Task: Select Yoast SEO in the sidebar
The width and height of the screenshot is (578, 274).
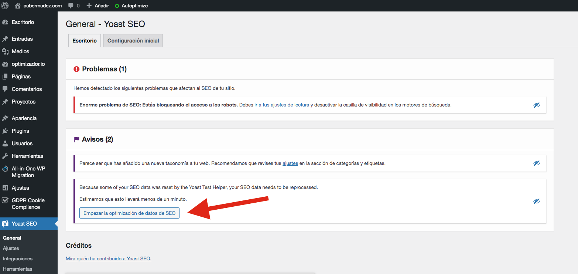Action: [29, 224]
